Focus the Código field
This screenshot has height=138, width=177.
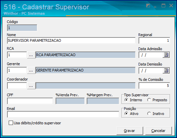coord(22,28)
